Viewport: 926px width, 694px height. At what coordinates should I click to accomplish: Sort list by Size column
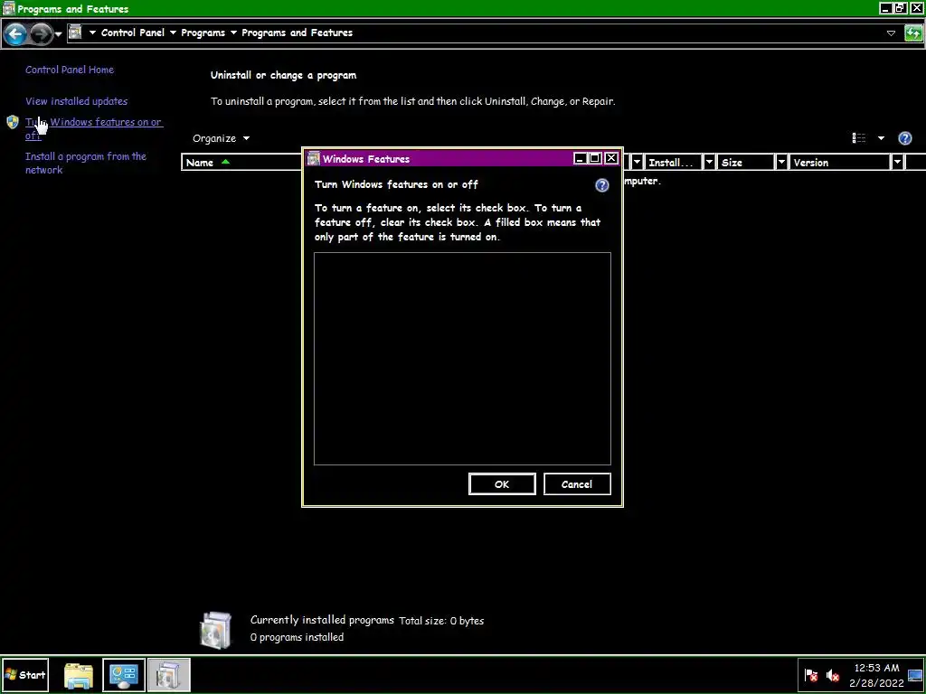tap(745, 163)
